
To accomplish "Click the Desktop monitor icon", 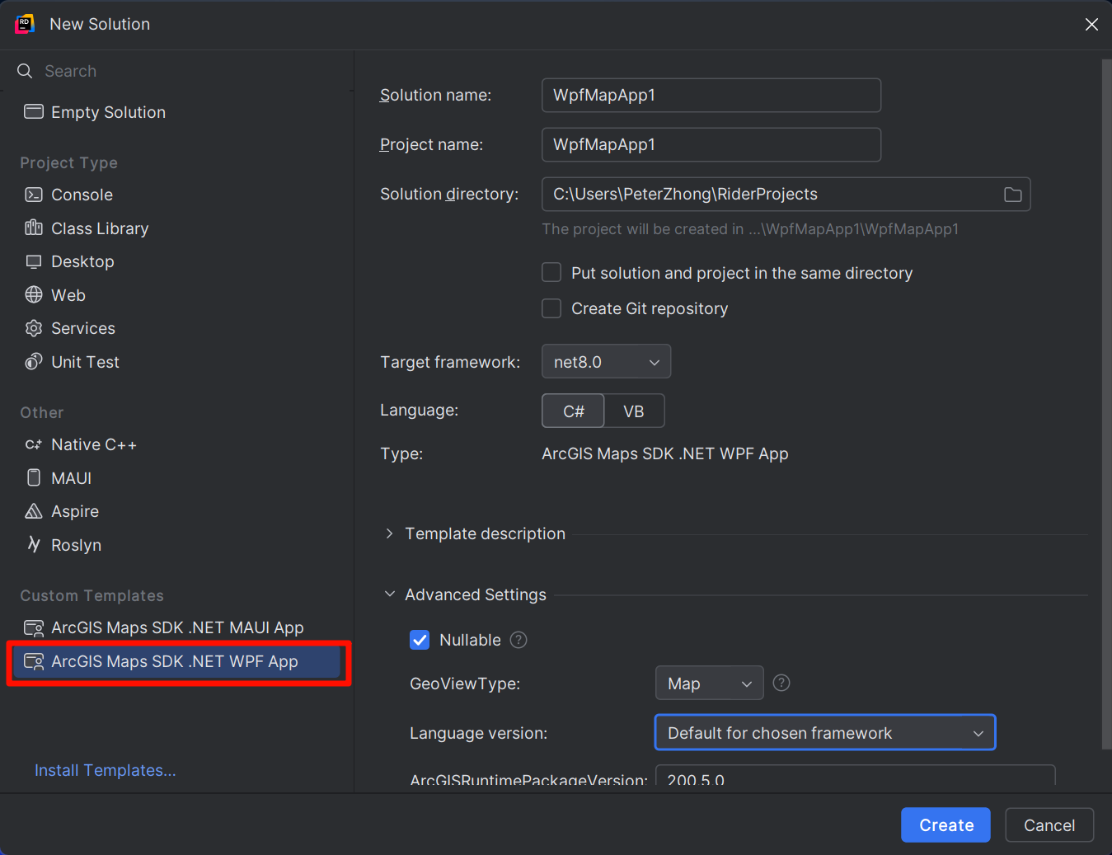I will coord(34,261).
